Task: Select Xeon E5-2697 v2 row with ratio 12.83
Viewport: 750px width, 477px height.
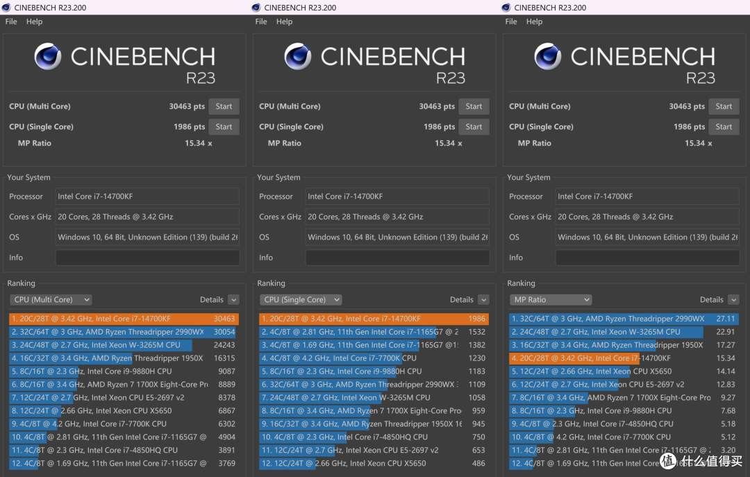Action: [x=624, y=384]
